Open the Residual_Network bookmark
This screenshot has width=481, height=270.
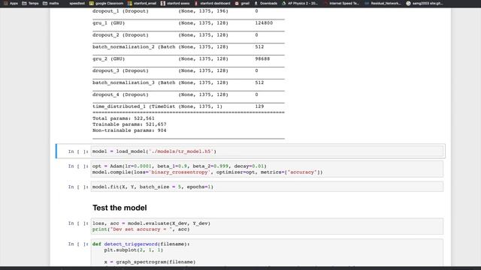(383, 3)
